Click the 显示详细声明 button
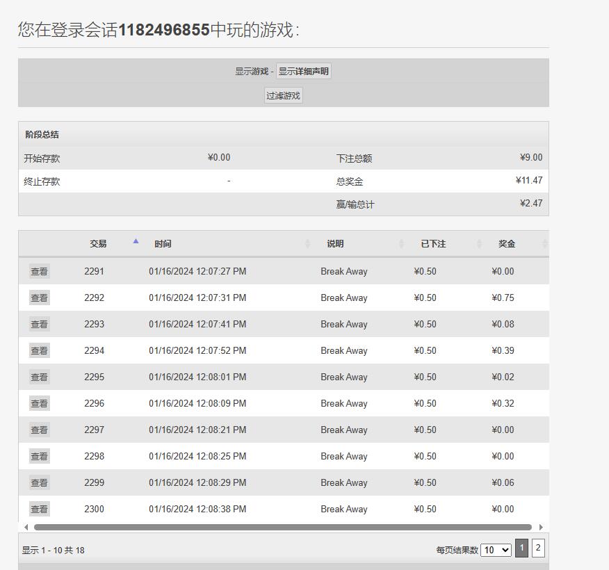609x570 pixels. 303,72
